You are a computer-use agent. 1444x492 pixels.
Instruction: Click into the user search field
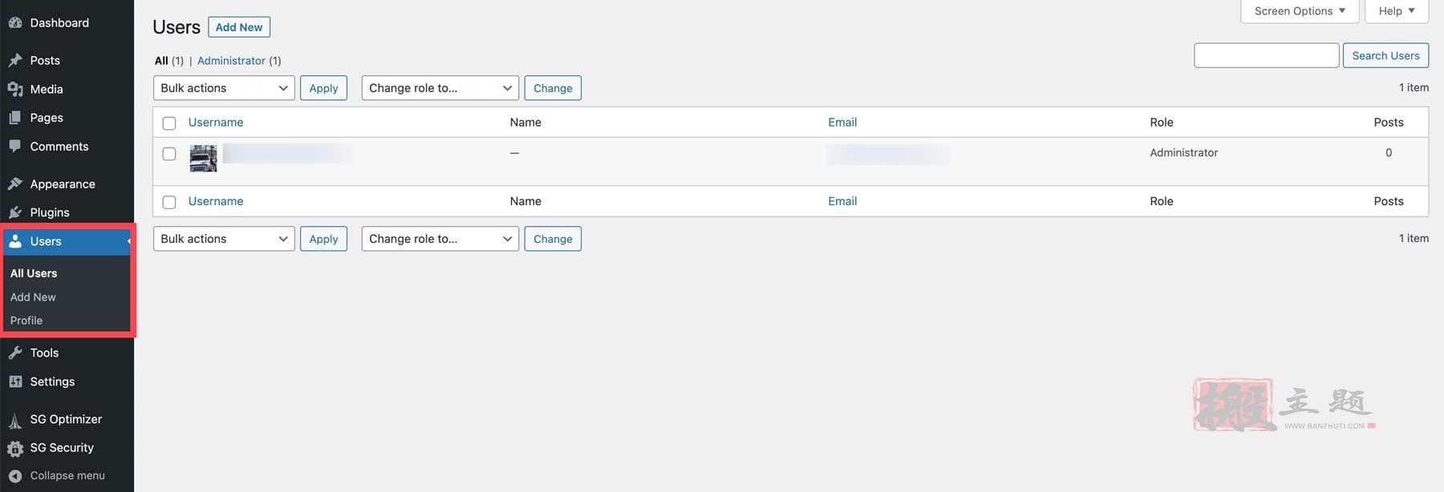pyautogui.click(x=1267, y=55)
